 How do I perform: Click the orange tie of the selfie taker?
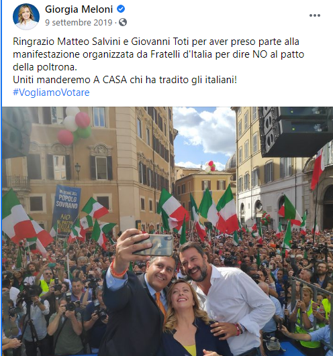[160, 304]
